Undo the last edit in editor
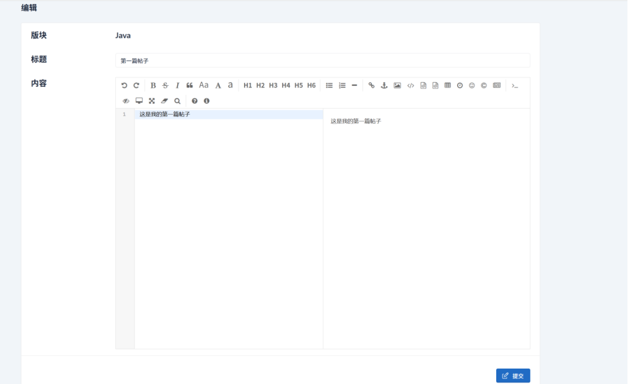 tap(124, 85)
